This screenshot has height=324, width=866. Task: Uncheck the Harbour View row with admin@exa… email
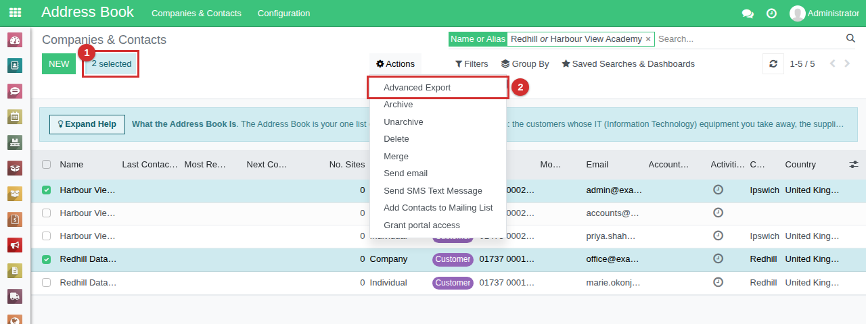(x=46, y=190)
